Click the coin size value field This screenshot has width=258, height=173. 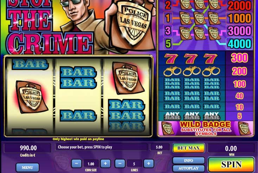click(91, 164)
